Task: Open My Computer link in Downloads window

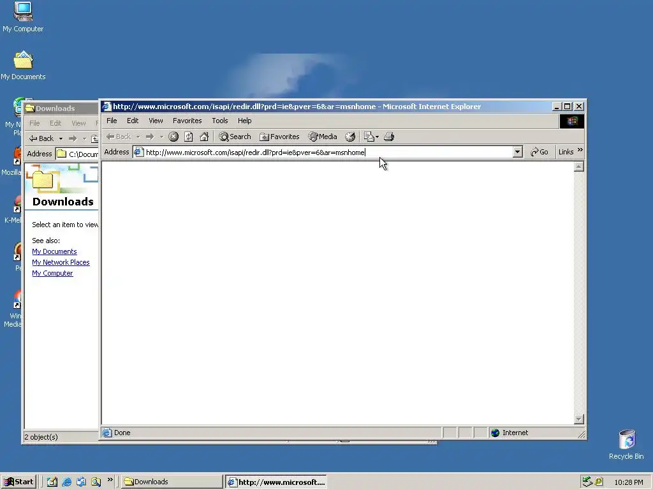Action: tap(52, 273)
